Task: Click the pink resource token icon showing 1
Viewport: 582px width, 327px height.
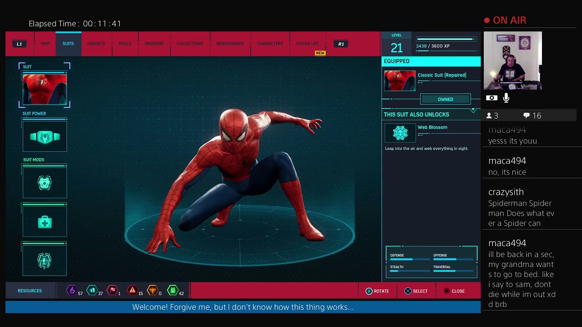Action: [x=112, y=291]
